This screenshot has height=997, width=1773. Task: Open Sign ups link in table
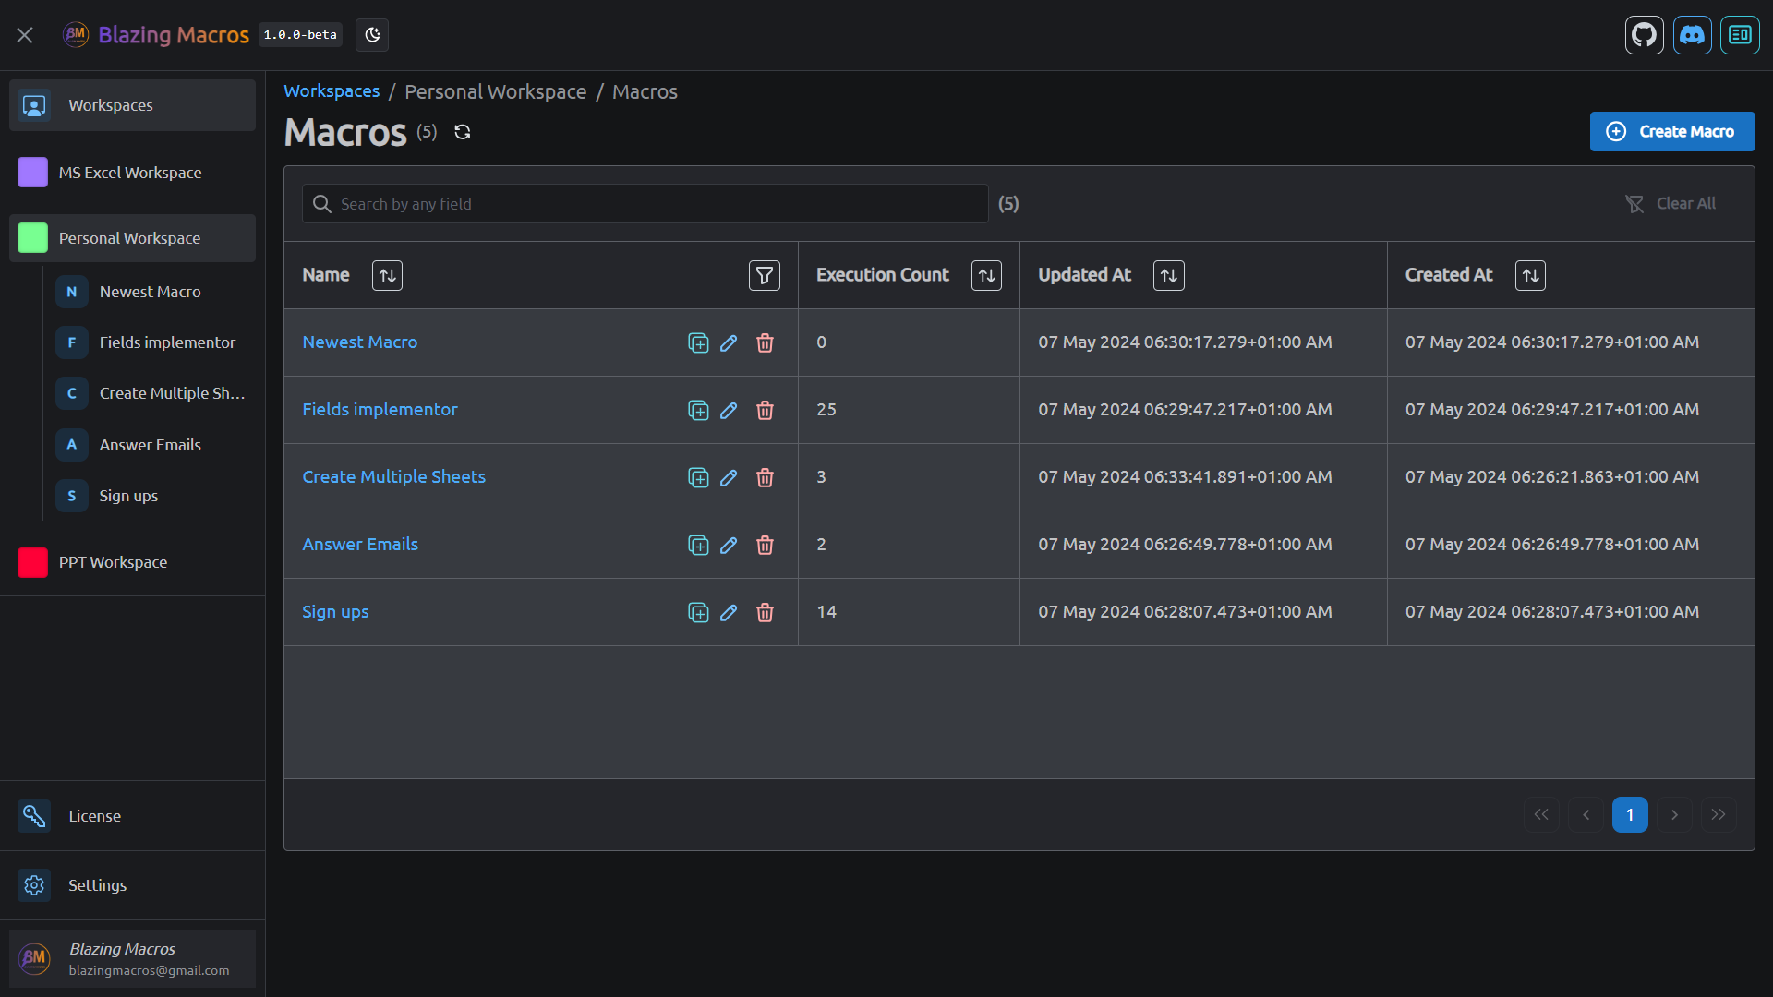point(335,612)
